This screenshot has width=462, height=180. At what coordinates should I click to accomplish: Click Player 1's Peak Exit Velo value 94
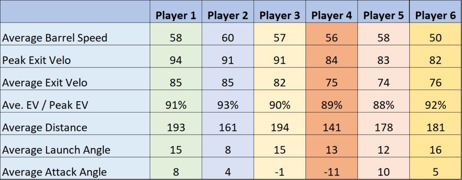click(x=176, y=60)
